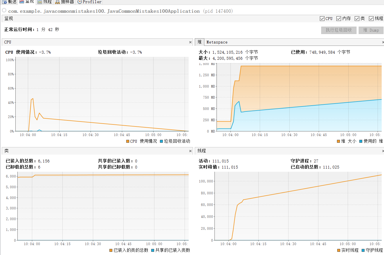Image resolution: width=384 pixels, height=255 pixels.
Task: Click the CPU 使用情况 -3.7% value
Action: pyautogui.click(x=45, y=52)
